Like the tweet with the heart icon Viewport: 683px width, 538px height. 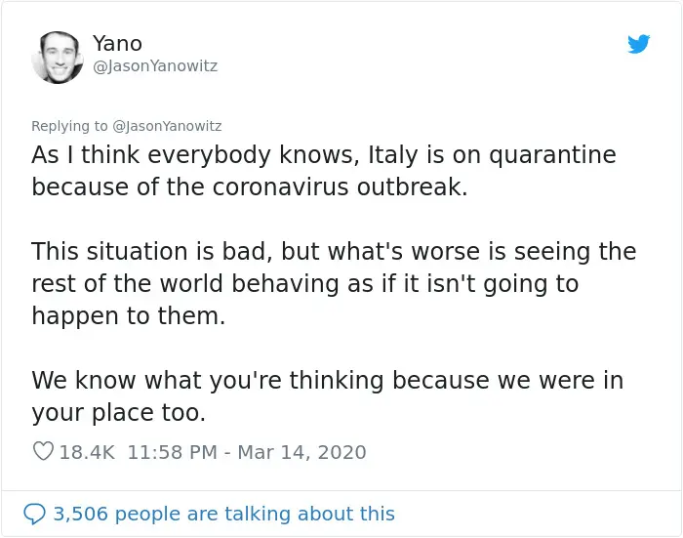click(43, 452)
